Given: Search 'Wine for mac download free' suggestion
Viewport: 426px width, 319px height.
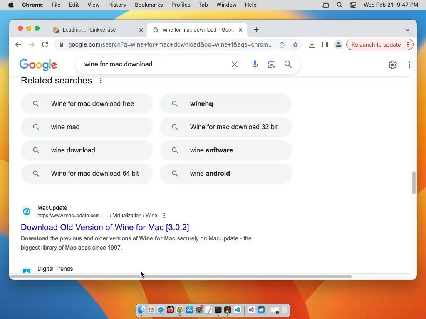Looking at the screenshot, I should click(x=87, y=103).
